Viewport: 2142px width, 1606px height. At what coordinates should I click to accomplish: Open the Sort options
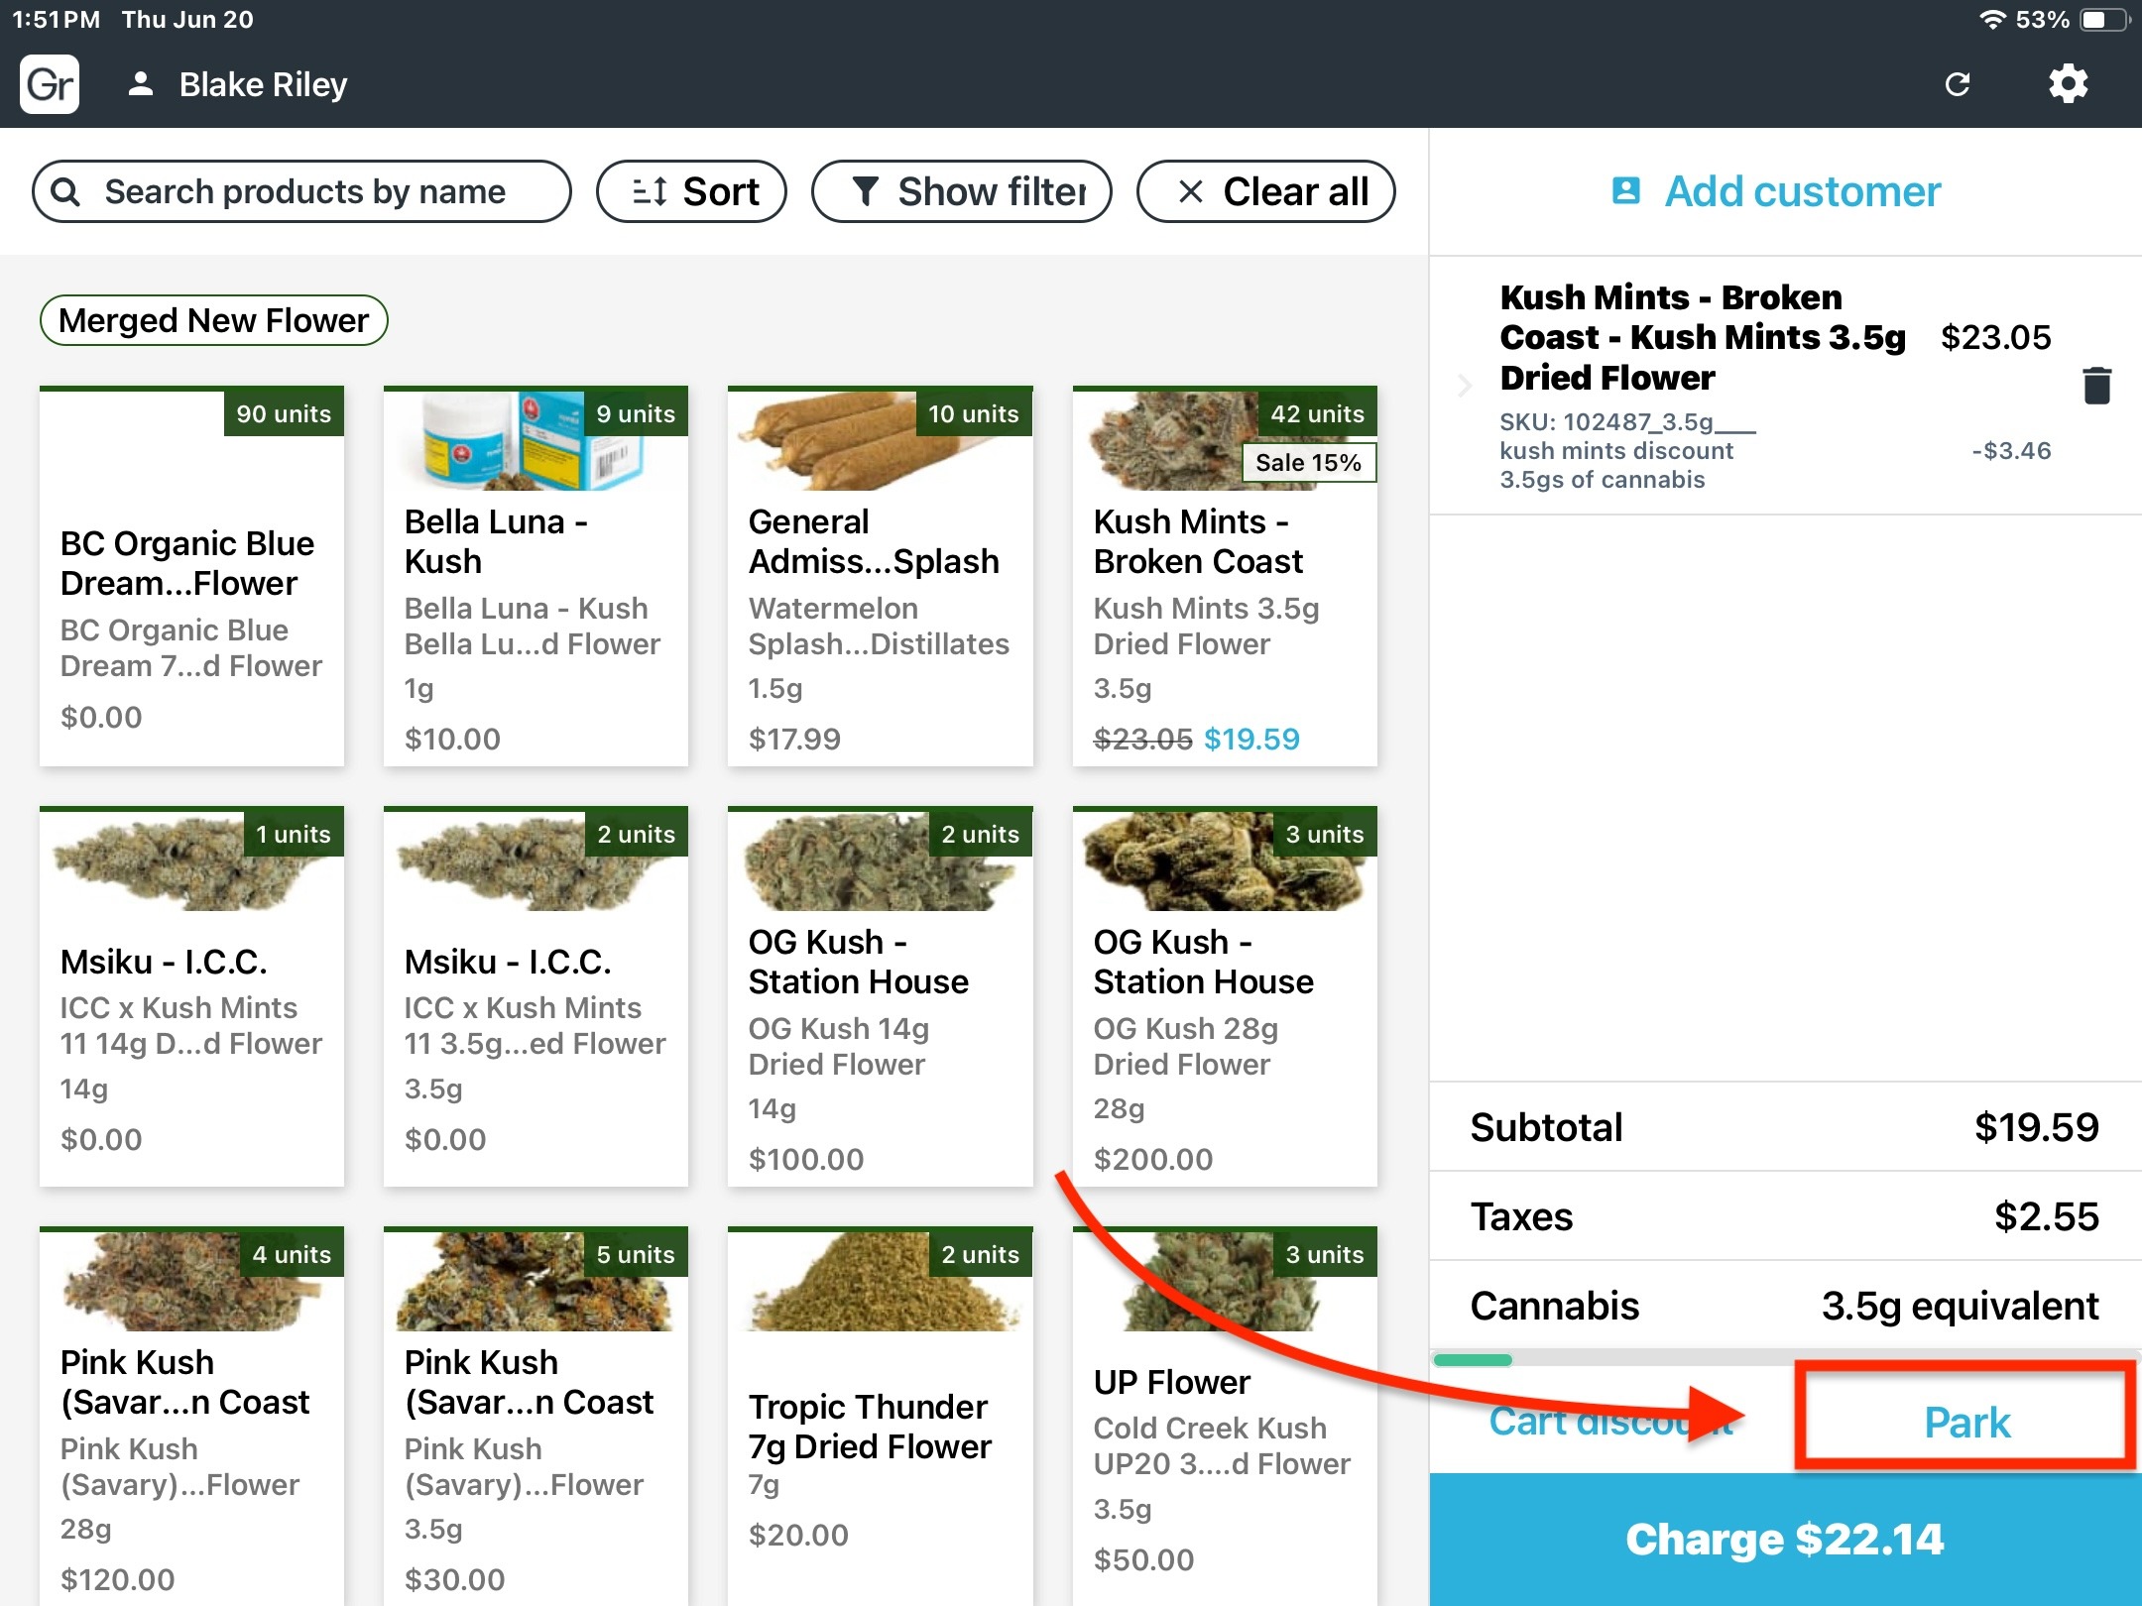pyautogui.click(x=691, y=191)
